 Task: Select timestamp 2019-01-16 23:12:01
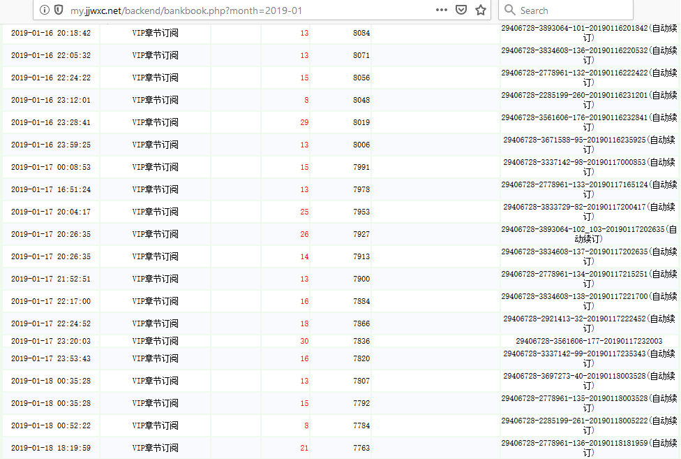coord(51,101)
